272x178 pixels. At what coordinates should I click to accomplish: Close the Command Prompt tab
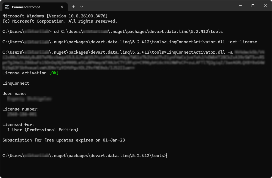click(x=62, y=7)
